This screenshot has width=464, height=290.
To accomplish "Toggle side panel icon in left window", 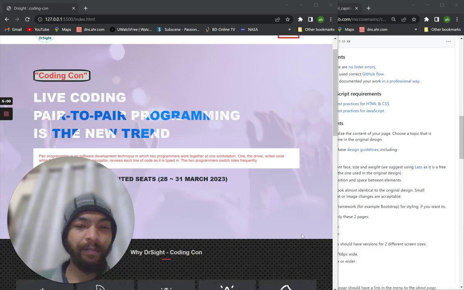I will (311, 19).
